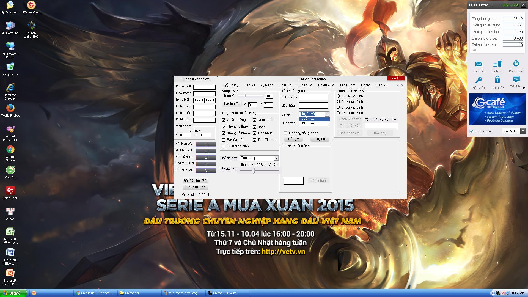Click the Tài khoản input field
528x297 pixels.
point(313,97)
